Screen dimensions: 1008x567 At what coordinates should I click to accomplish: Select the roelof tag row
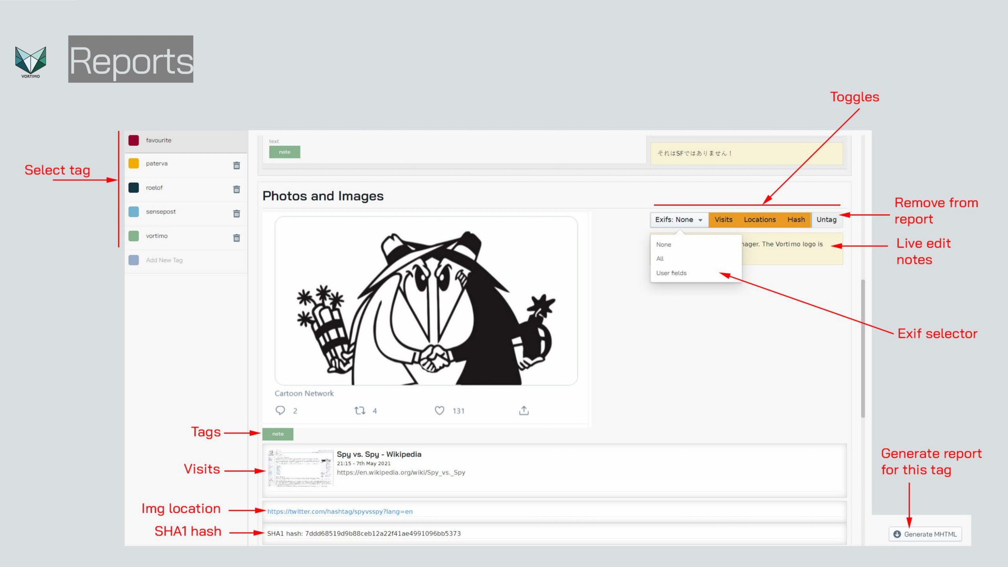(x=186, y=189)
